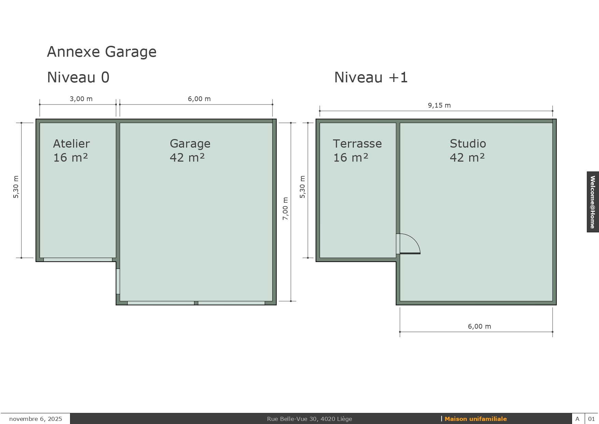
Task: Click the Maison unifamiliale footer label
Action: click(x=475, y=419)
